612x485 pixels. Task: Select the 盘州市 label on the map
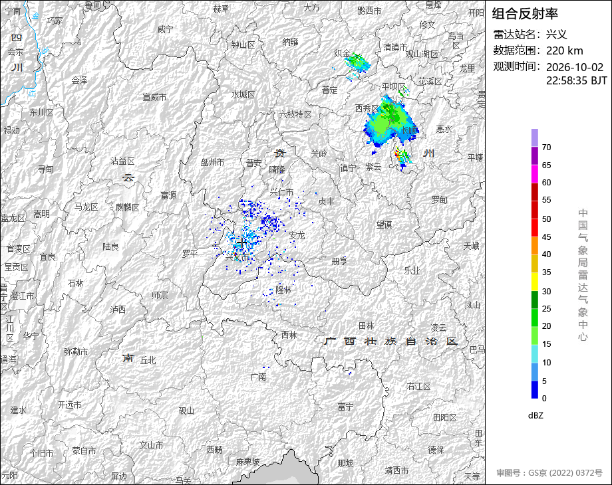(212, 162)
